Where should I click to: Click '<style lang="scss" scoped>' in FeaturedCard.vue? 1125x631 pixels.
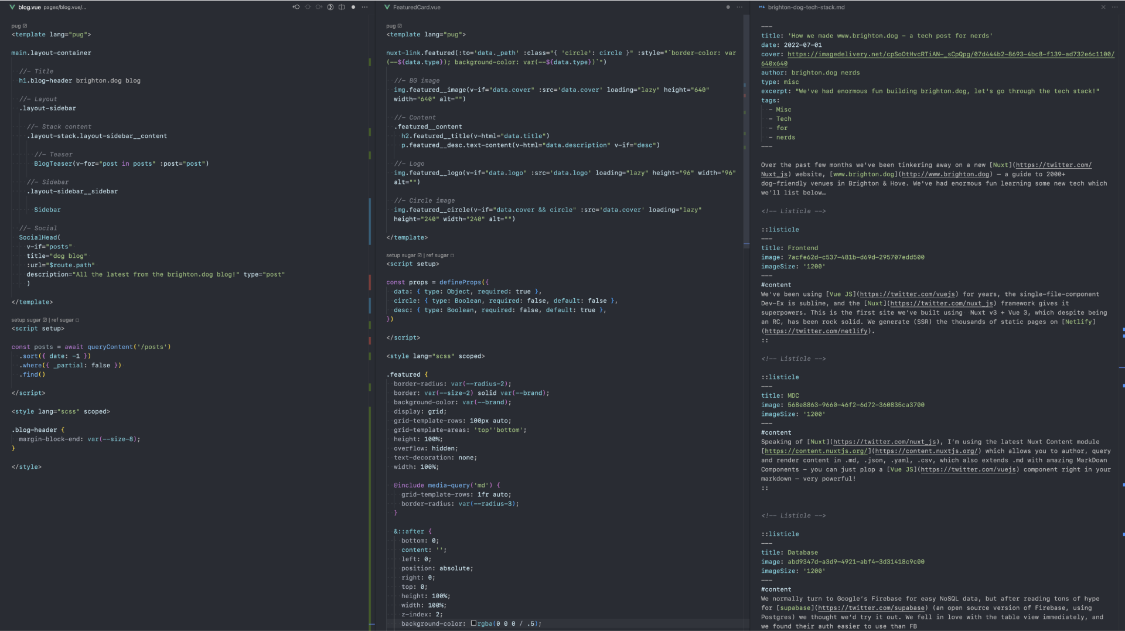[x=435, y=356]
